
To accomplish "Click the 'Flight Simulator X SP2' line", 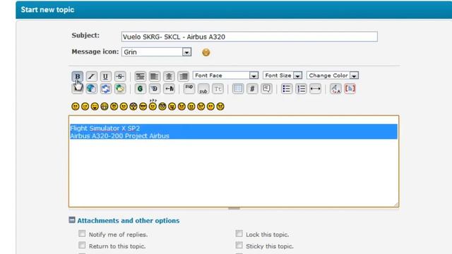I will tap(105, 128).
